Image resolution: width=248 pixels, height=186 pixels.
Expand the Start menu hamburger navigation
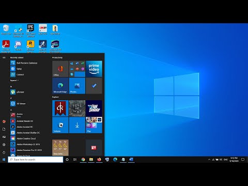4,57
